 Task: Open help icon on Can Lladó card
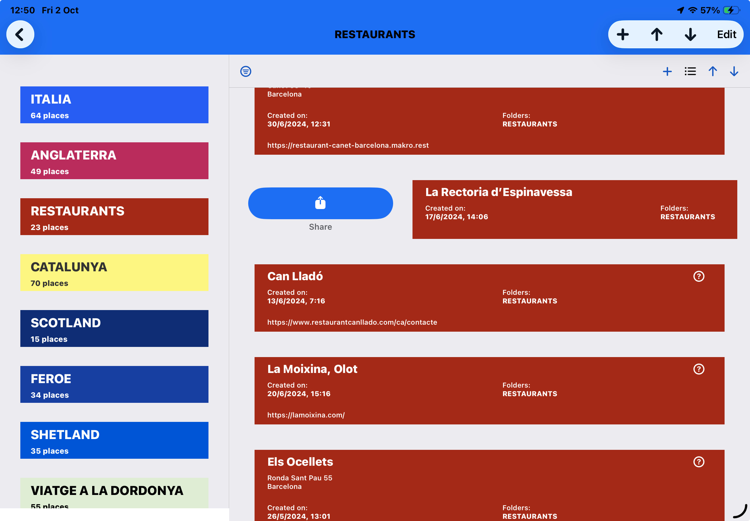pyautogui.click(x=699, y=276)
